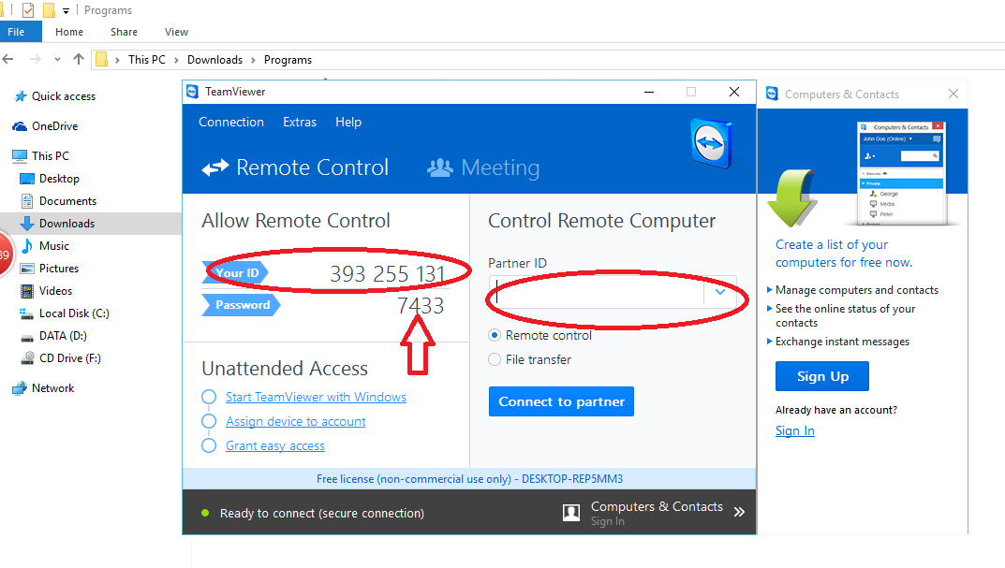Click the Free license notice bar
The height and width of the screenshot is (568, 1005).
click(469, 479)
